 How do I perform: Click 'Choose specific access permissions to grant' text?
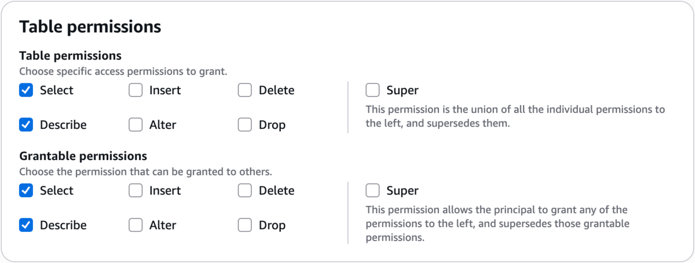123,72
